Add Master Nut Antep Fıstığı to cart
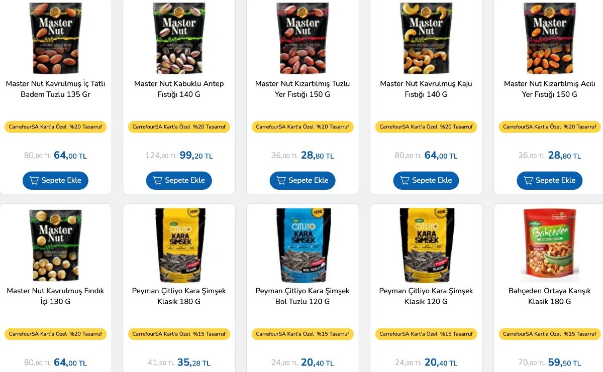Viewport: 603px width, 372px height. (x=179, y=180)
